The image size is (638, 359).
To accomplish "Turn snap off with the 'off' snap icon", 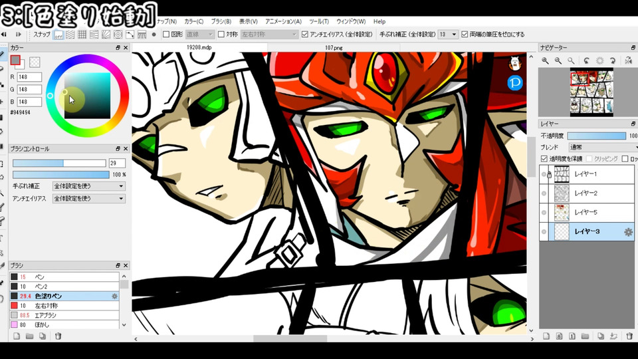I will (58, 35).
